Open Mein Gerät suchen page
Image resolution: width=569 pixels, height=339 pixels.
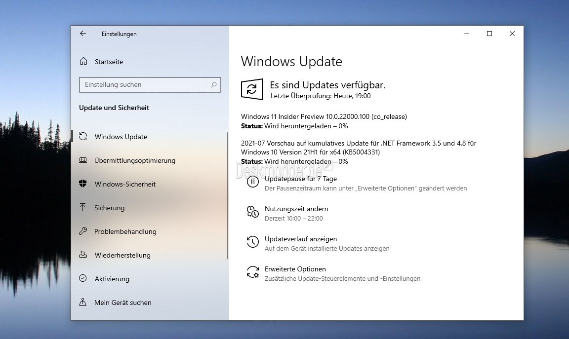122,302
